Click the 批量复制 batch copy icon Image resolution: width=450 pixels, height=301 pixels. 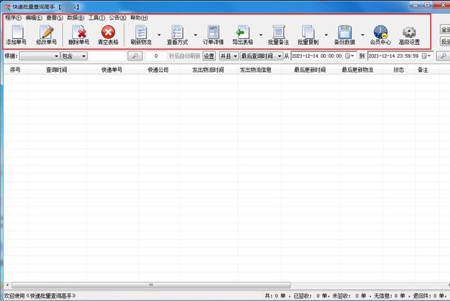pos(308,32)
